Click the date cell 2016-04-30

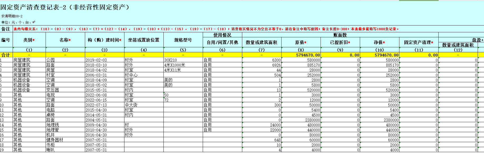104,135
